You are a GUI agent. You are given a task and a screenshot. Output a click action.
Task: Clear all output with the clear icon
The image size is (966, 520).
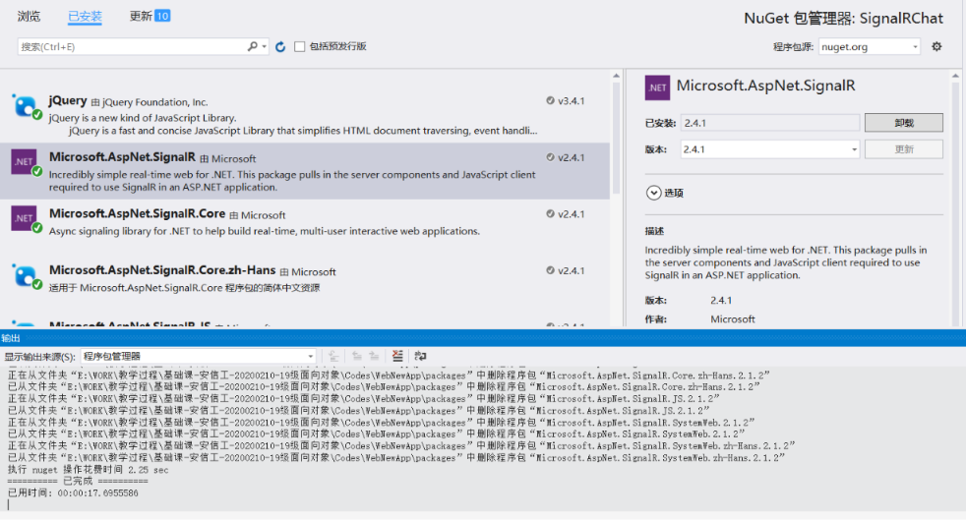click(x=397, y=356)
